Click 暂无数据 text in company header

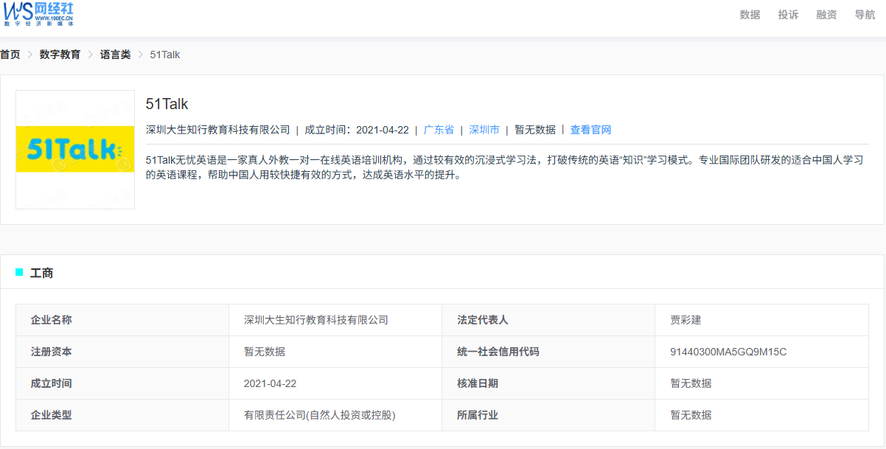pos(535,130)
